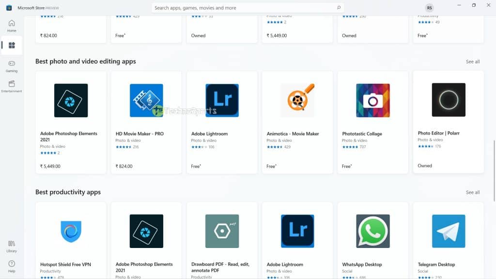
Task: Click the HD Movie Maker - PRO title
Action: [x=139, y=134]
